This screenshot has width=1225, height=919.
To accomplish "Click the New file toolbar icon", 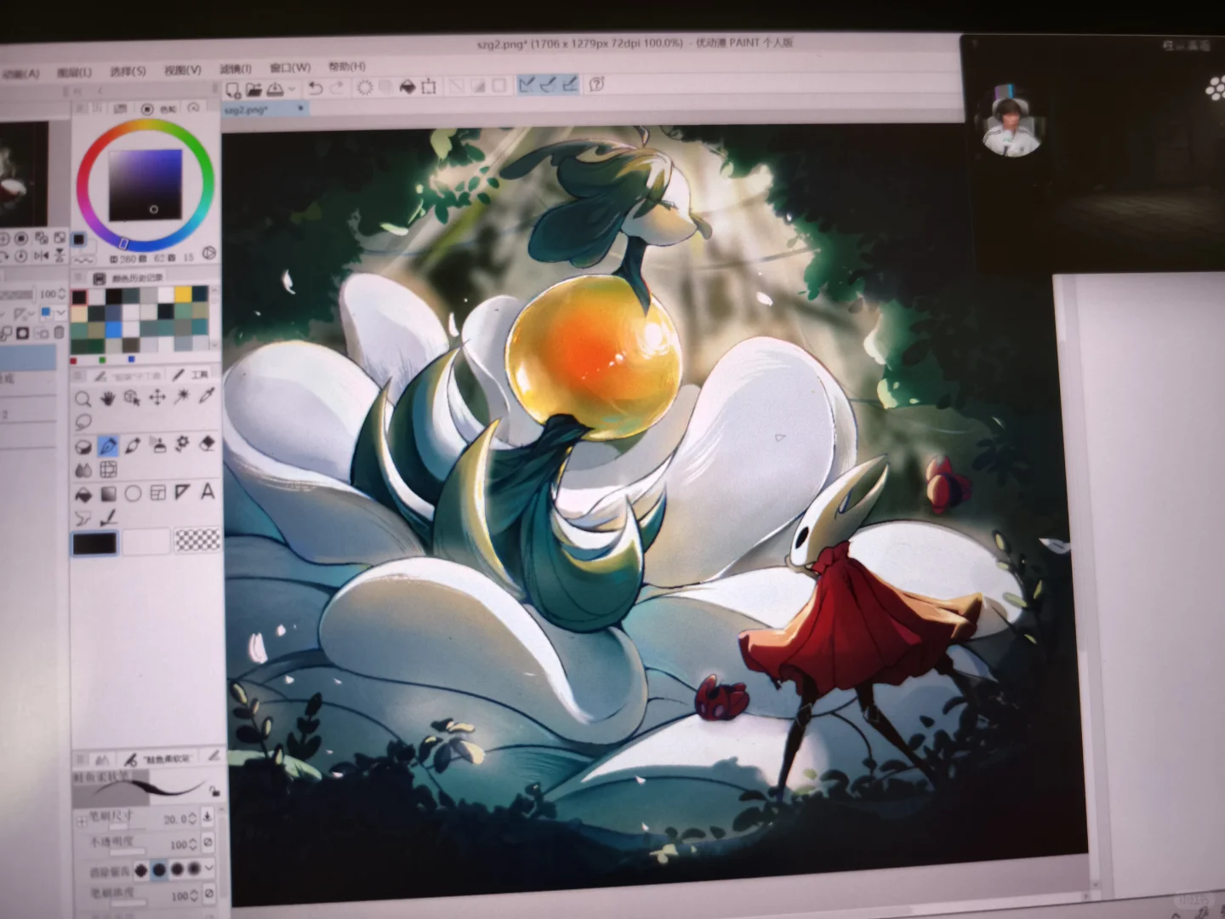I will (233, 89).
